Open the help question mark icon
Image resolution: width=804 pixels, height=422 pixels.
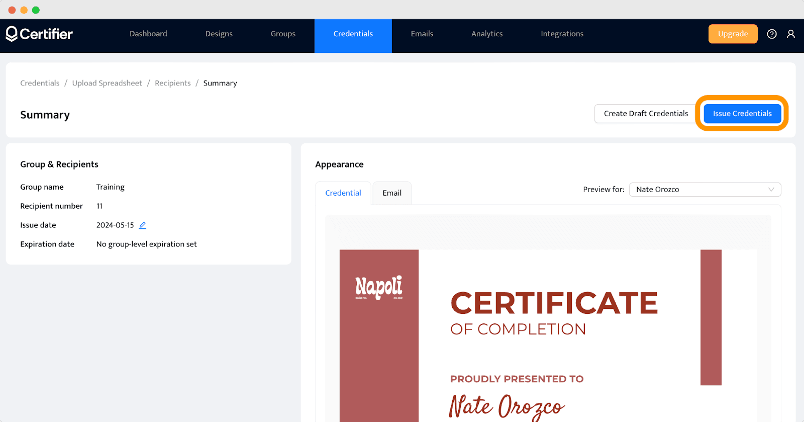772,34
